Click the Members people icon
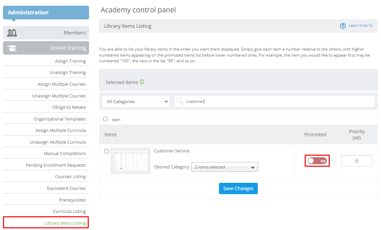Image resolution: width=381 pixels, height=230 pixels. click(x=12, y=33)
